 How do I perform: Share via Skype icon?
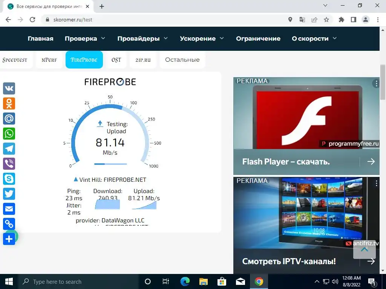pos(9,179)
